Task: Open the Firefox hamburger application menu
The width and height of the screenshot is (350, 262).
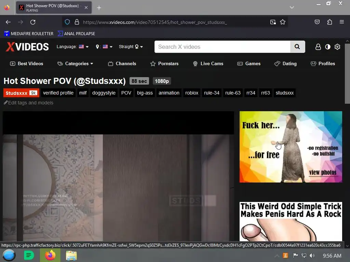Action: click(x=341, y=22)
